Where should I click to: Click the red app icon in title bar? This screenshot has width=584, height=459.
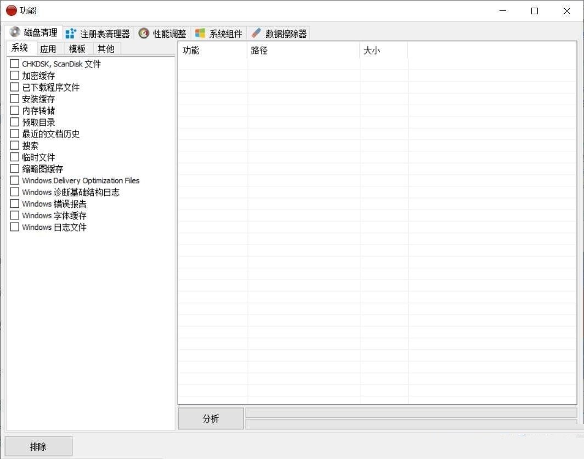point(11,10)
